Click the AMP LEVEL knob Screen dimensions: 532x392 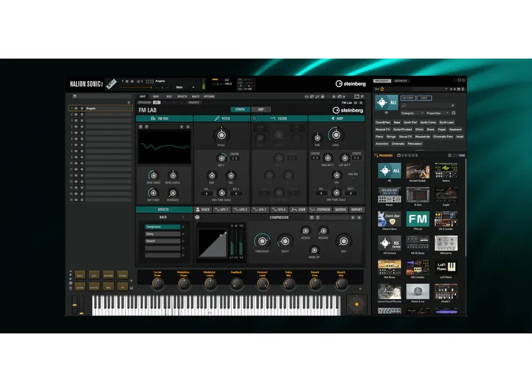tap(336, 135)
